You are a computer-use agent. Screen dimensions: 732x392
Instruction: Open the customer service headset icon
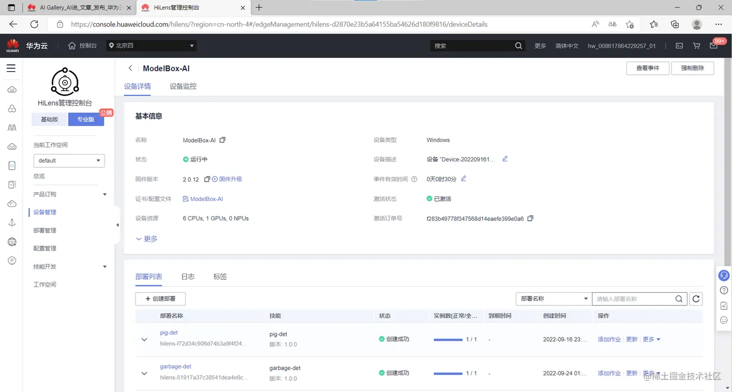pos(724,275)
